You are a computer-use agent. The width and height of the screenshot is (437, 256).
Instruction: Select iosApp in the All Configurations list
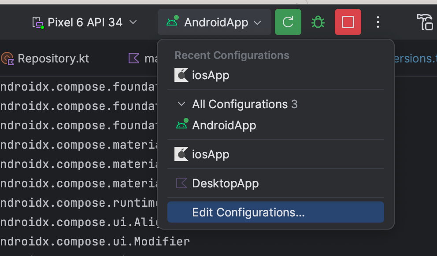[211, 154]
